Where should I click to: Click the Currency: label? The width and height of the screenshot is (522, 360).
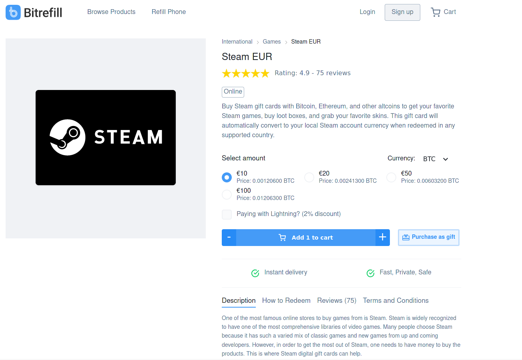pyautogui.click(x=402, y=158)
